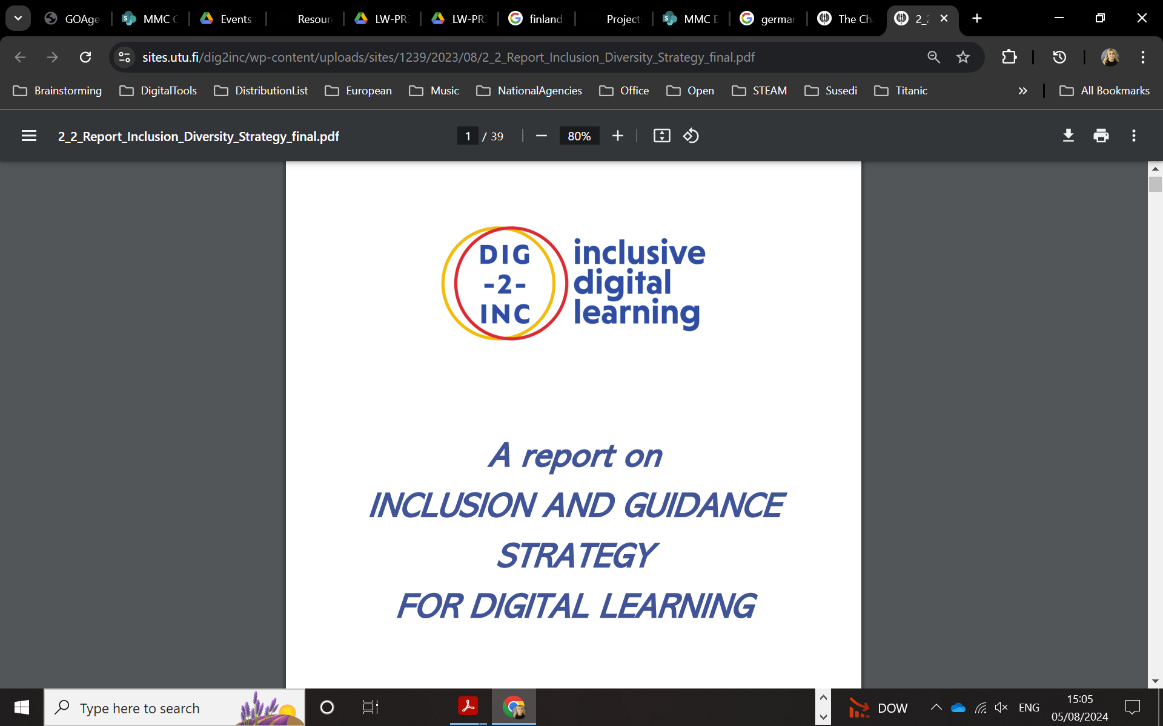Viewport: 1163px width, 726px height.
Task: Open the Chrome profile avatar
Action: pyautogui.click(x=1110, y=57)
